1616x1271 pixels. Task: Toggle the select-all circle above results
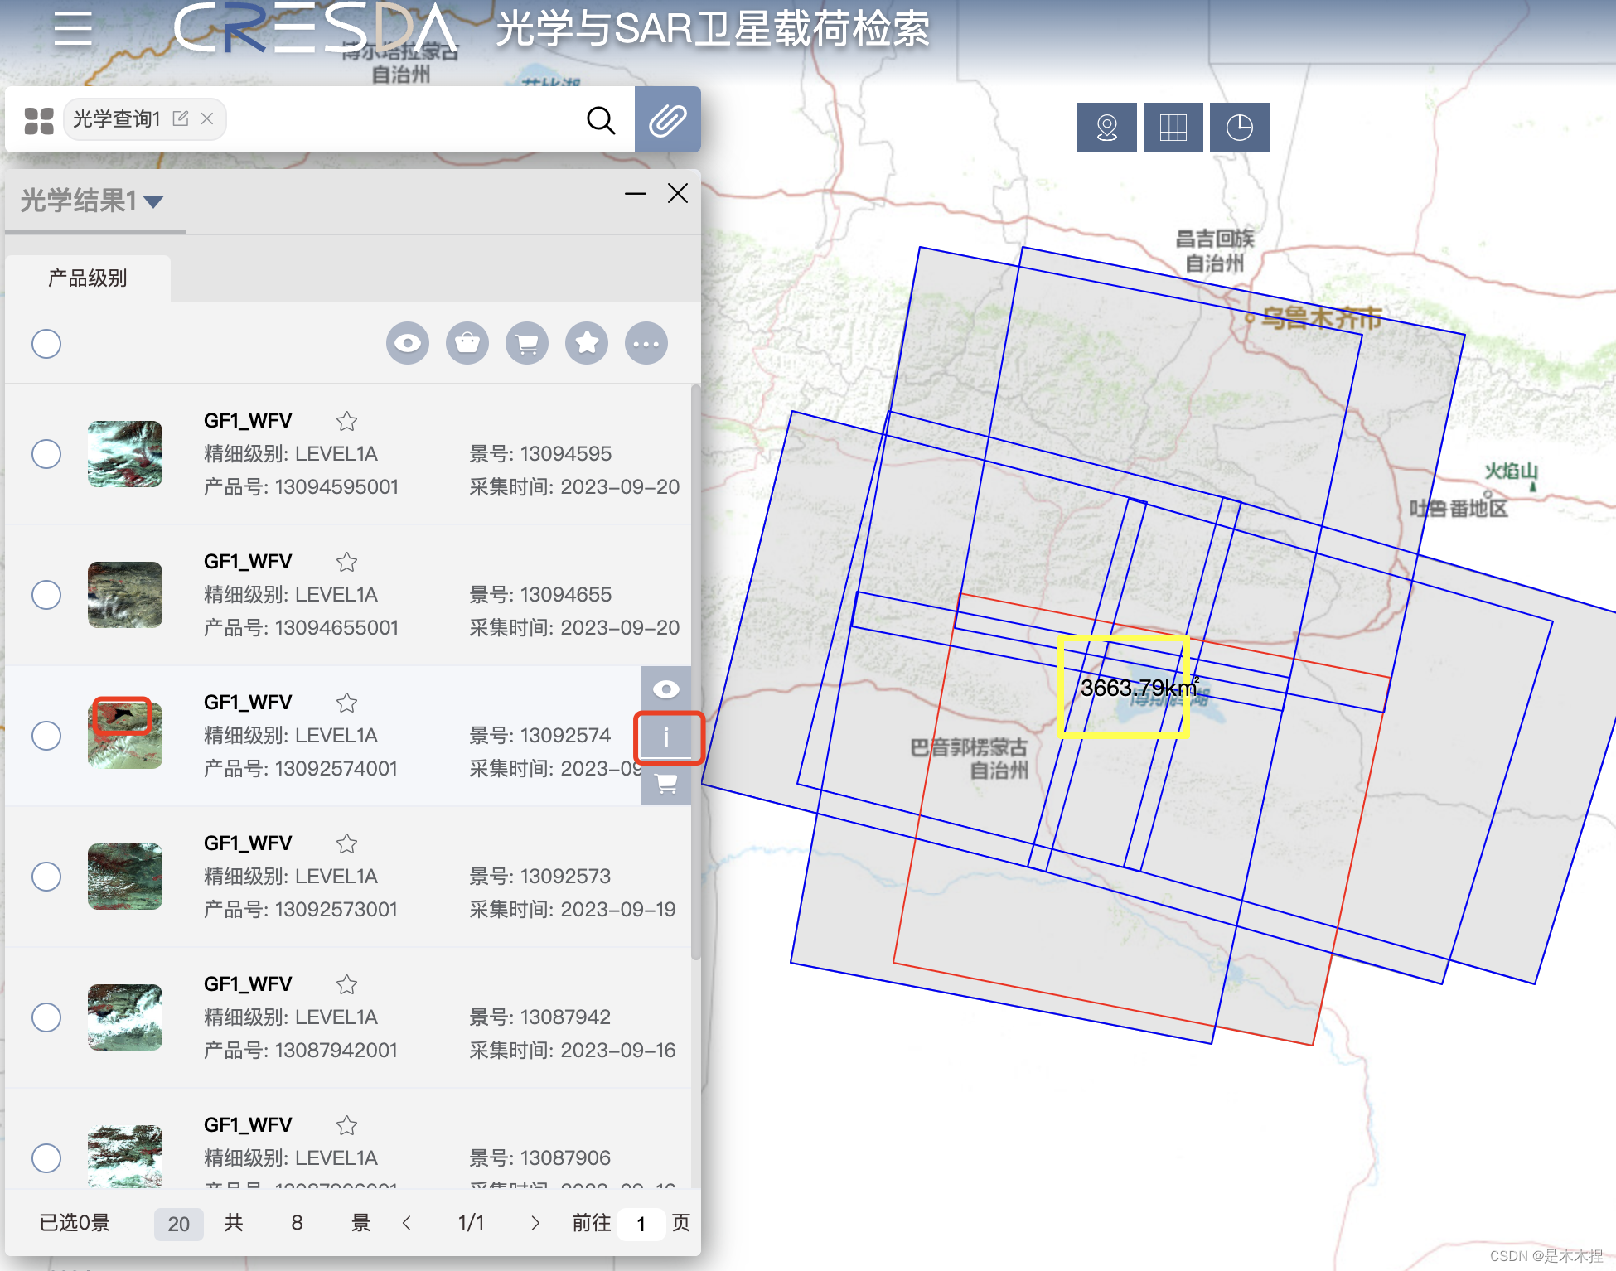click(x=46, y=343)
